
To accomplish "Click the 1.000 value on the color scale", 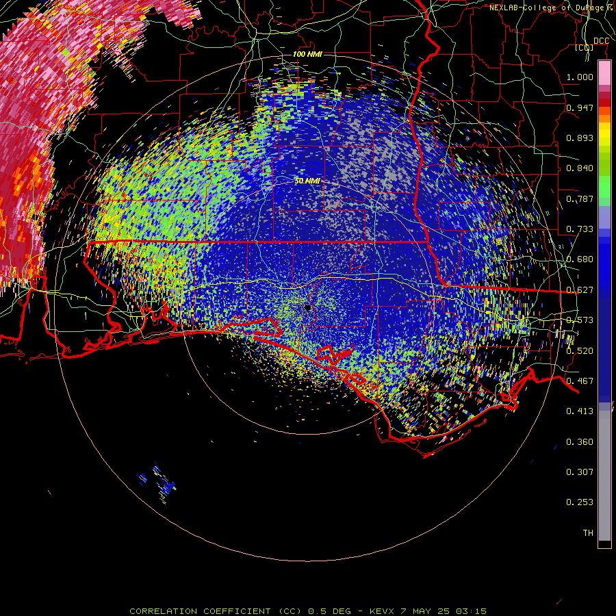I will point(580,77).
